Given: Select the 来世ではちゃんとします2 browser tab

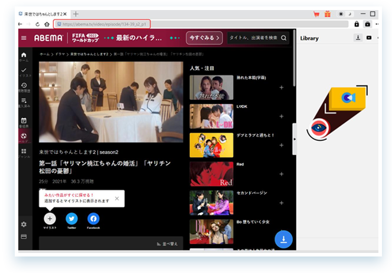Looking at the screenshot, I should [x=43, y=14].
